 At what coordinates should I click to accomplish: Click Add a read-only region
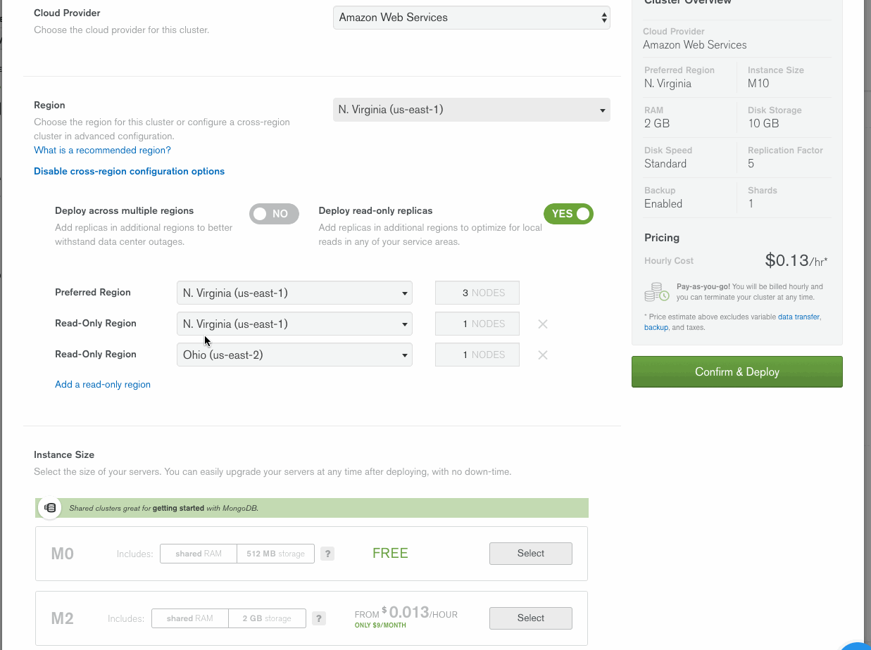pos(102,384)
